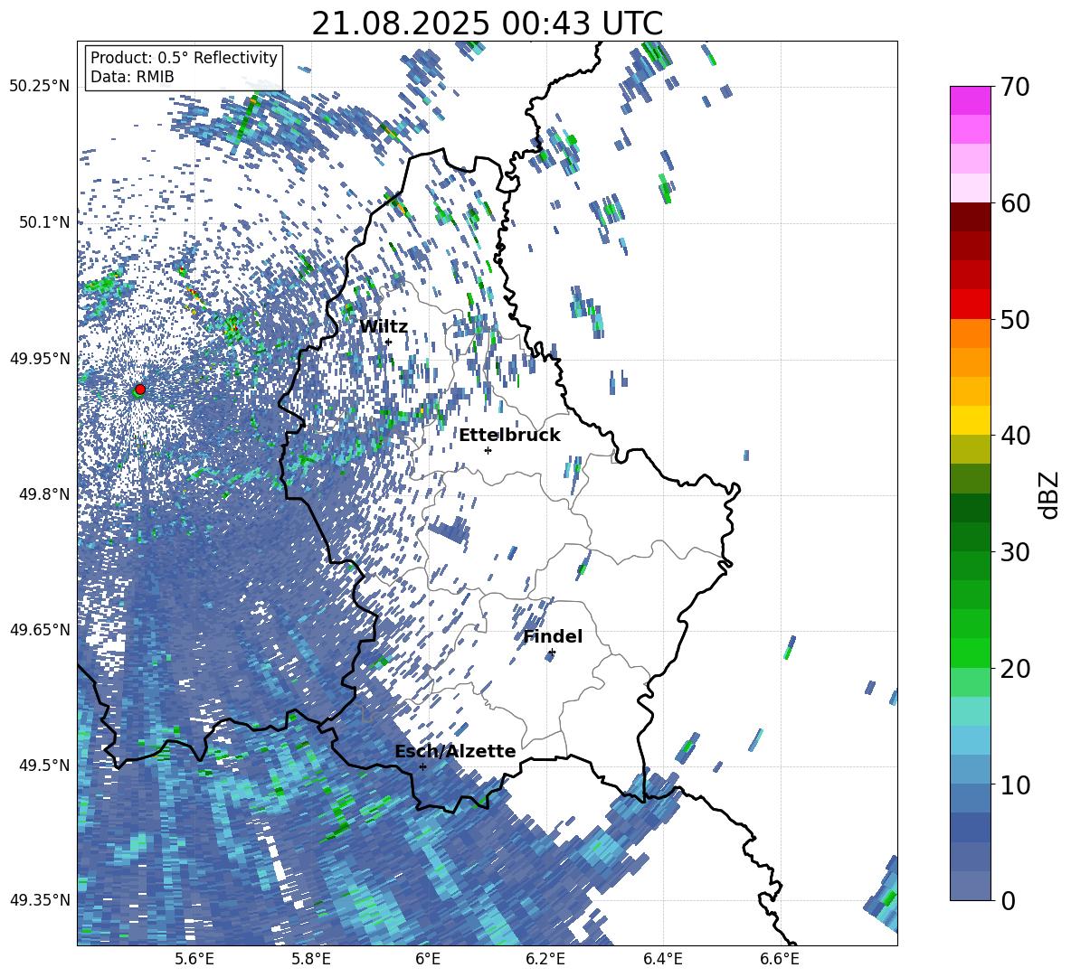Click the 49.95°N latitude tick label
This screenshot has height=977, width=1071.
tap(40, 358)
